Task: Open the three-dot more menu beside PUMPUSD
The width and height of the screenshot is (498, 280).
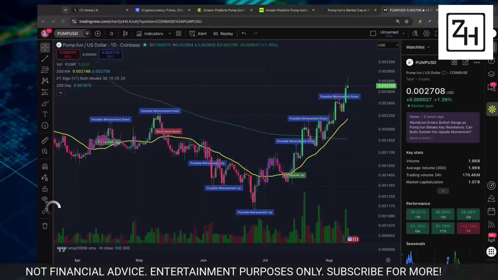Action: (476, 63)
